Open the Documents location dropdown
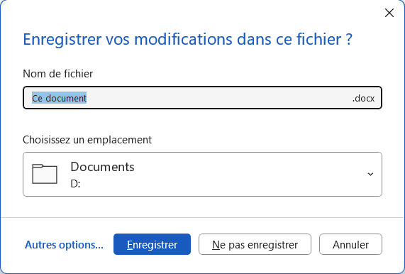 [202, 174]
